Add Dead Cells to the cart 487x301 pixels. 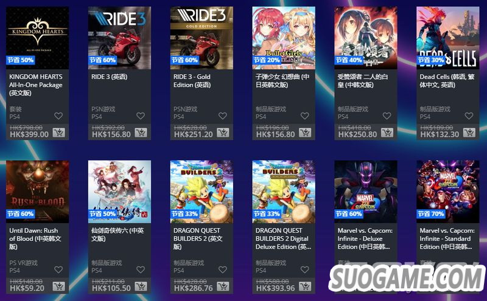click(469, 133)
